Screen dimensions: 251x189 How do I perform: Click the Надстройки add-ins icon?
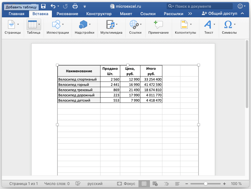pyautogui.click(x=83, y=24)
